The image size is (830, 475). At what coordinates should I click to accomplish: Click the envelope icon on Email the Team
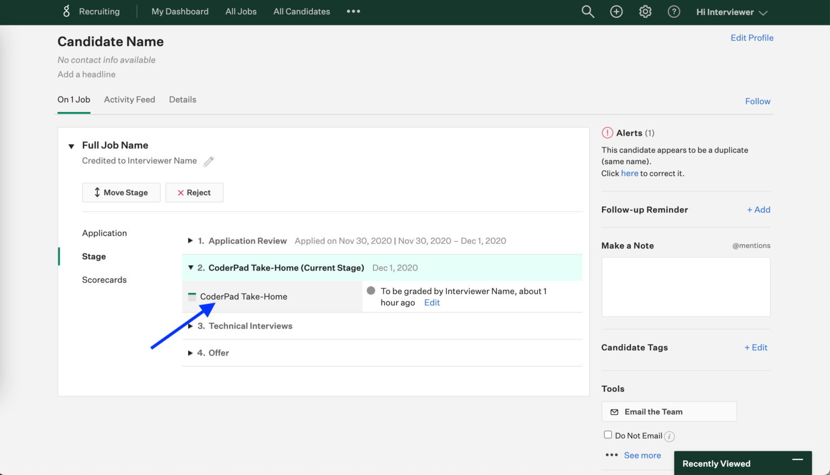[x=614, y=411]
